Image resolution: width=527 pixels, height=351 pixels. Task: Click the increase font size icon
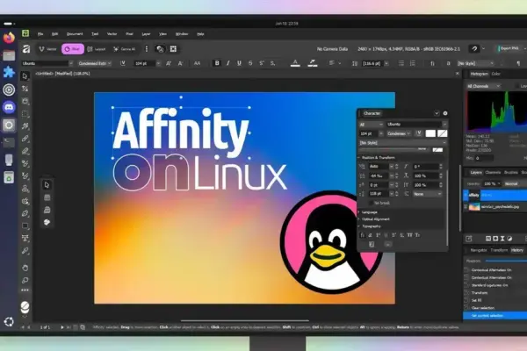tap(169, 63)
